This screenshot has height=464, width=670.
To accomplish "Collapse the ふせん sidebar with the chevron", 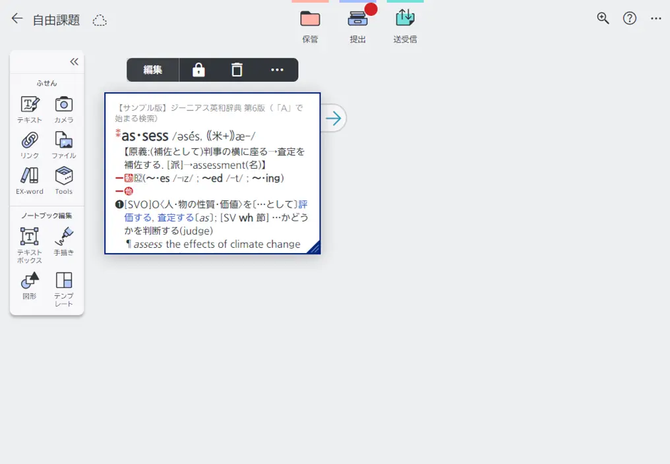I will tap(73, 61).
